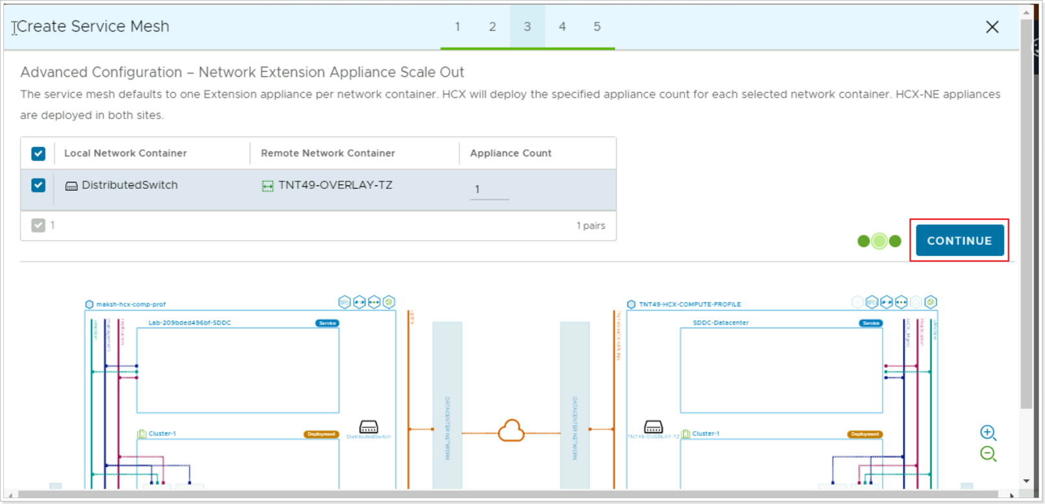Select the DistributedSwitch cell text
The image size is (1045, 504).
tap(130, 185)
